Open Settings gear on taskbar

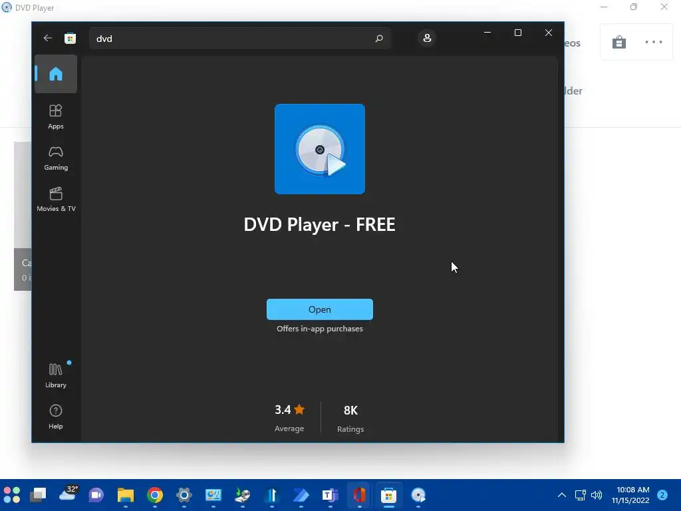point(184,495)
